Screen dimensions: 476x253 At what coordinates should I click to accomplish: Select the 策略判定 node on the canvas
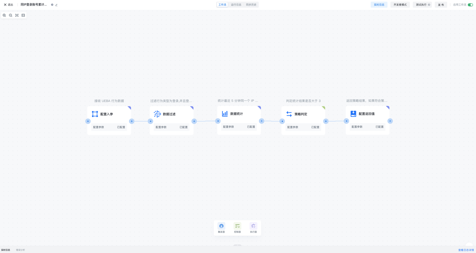(303, 114)
